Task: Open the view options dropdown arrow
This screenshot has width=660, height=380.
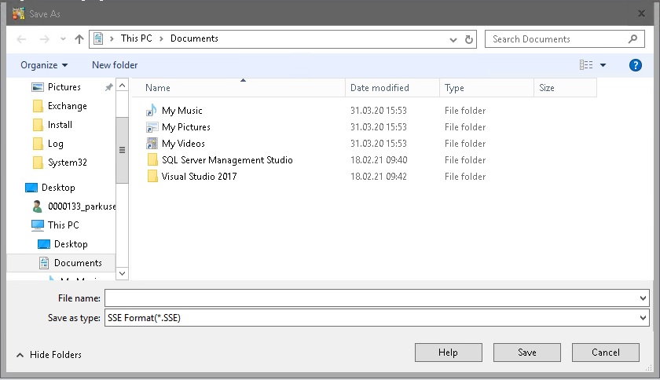Action: [x=603, y=65]
